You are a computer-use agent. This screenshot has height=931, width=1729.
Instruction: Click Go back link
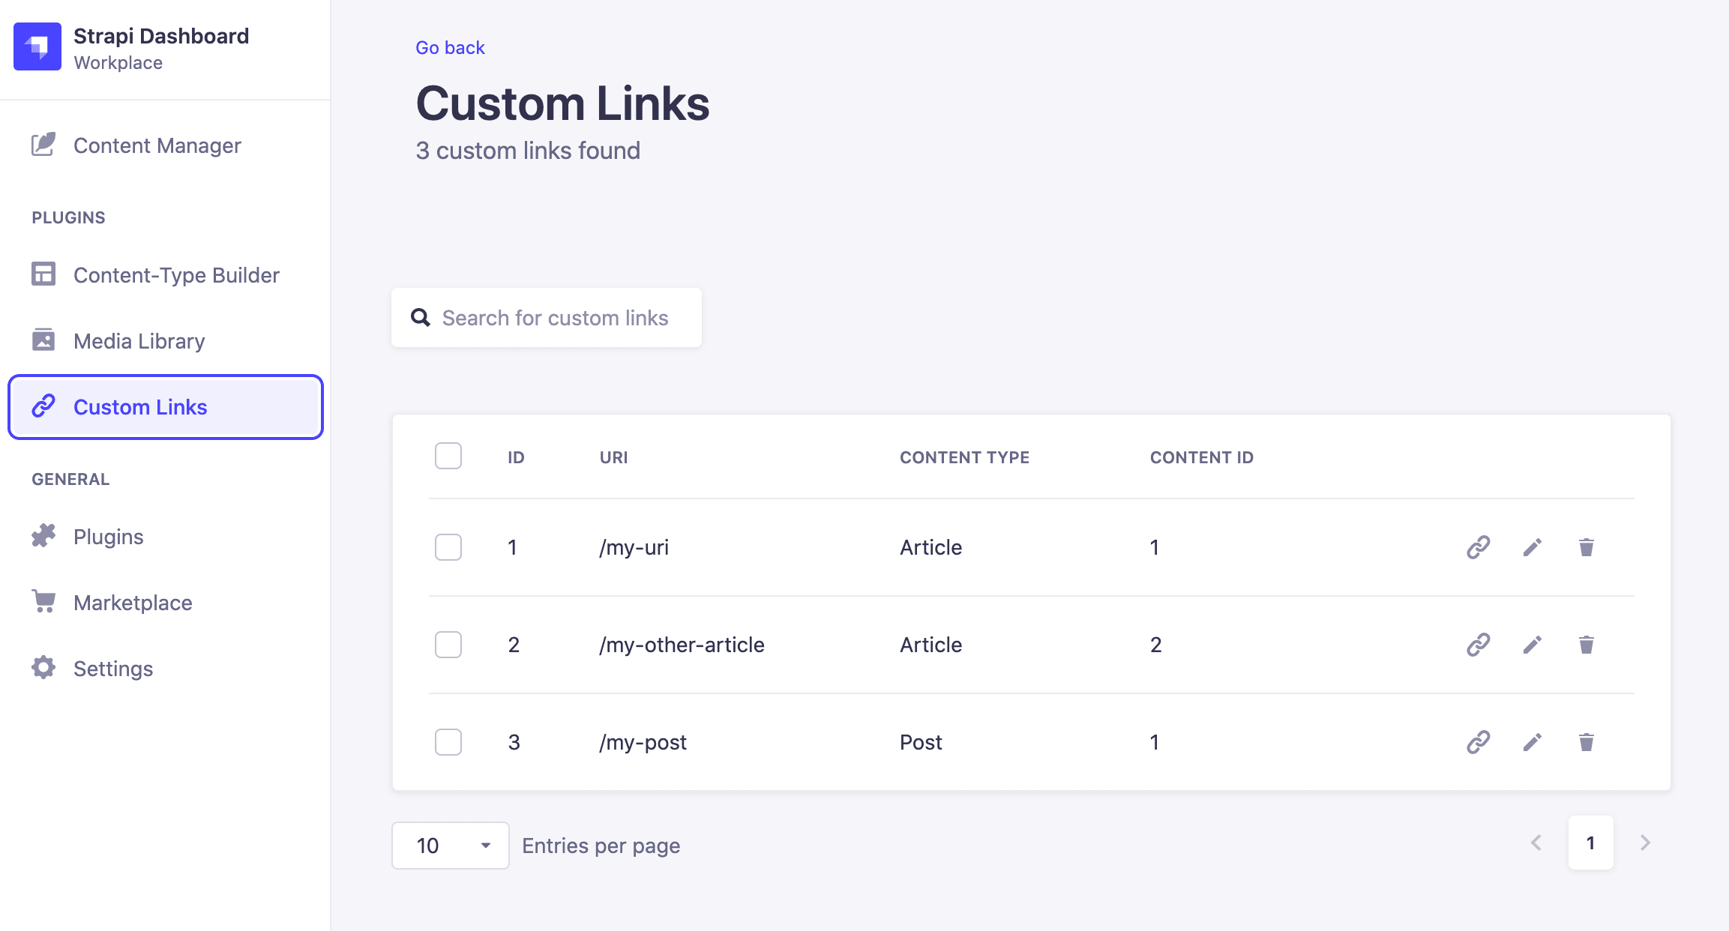coord(449,47)
